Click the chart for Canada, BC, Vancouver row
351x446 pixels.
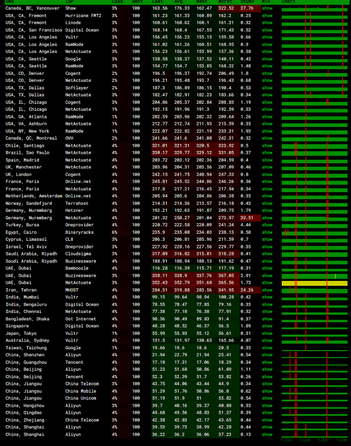314,9
